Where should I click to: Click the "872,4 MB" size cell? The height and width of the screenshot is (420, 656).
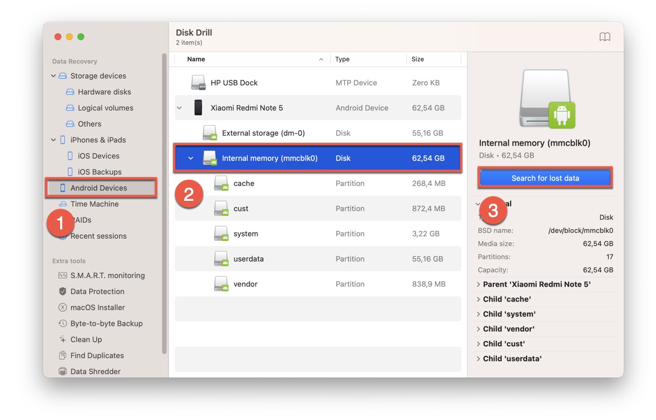429,208
